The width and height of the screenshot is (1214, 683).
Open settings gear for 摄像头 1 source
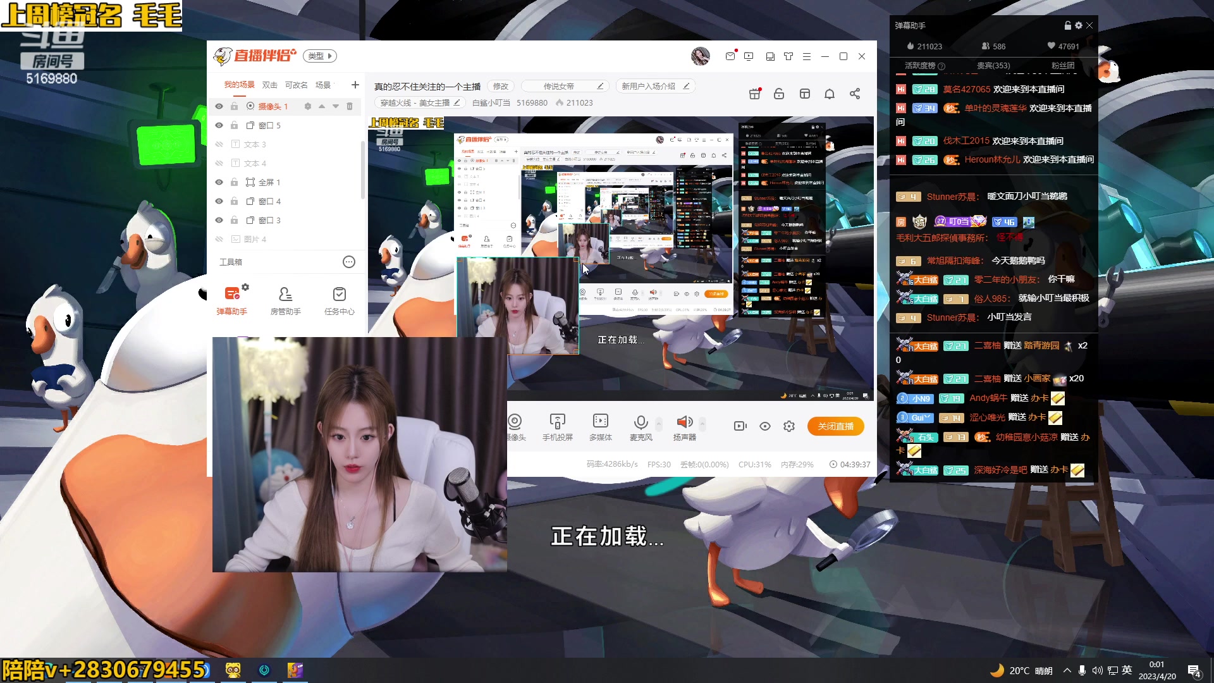click(x=308, y=106)
